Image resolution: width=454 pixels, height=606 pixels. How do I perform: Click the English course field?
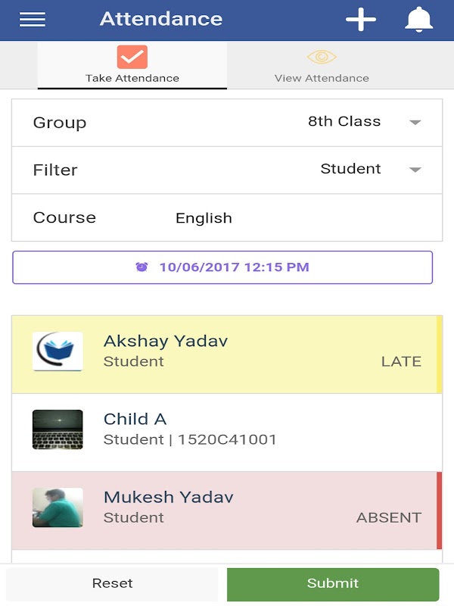coord(204,218)
